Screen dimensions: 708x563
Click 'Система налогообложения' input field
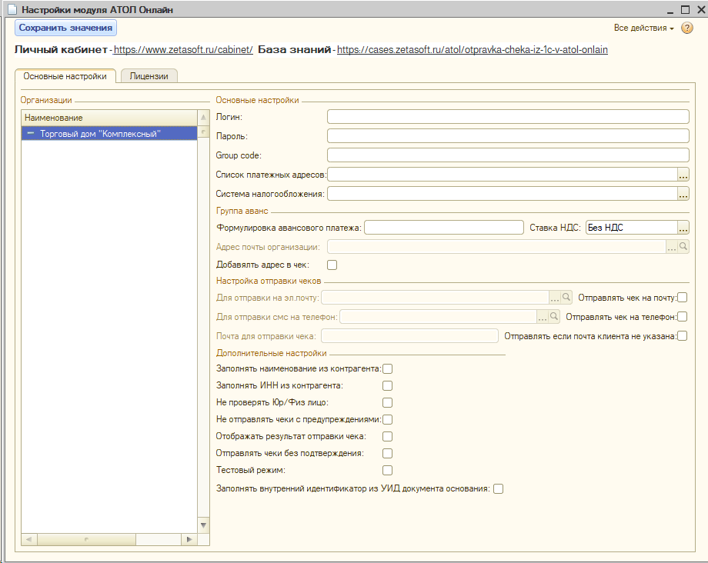tap(502, 194)
